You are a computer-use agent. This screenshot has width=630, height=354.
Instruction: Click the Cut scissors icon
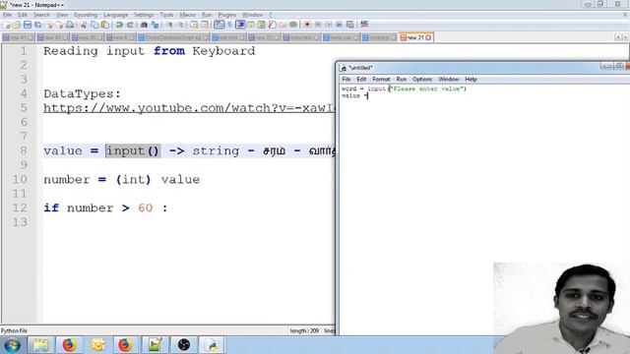[84, 25]
